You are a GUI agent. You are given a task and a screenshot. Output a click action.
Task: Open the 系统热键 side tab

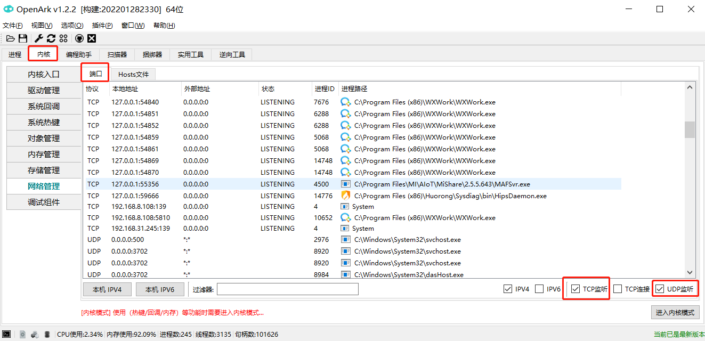tap(44, 123)
